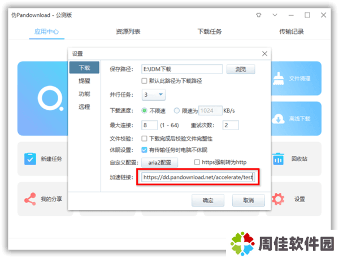
Task: Click 我的分享 label in main window
Action: click(51, 199)
